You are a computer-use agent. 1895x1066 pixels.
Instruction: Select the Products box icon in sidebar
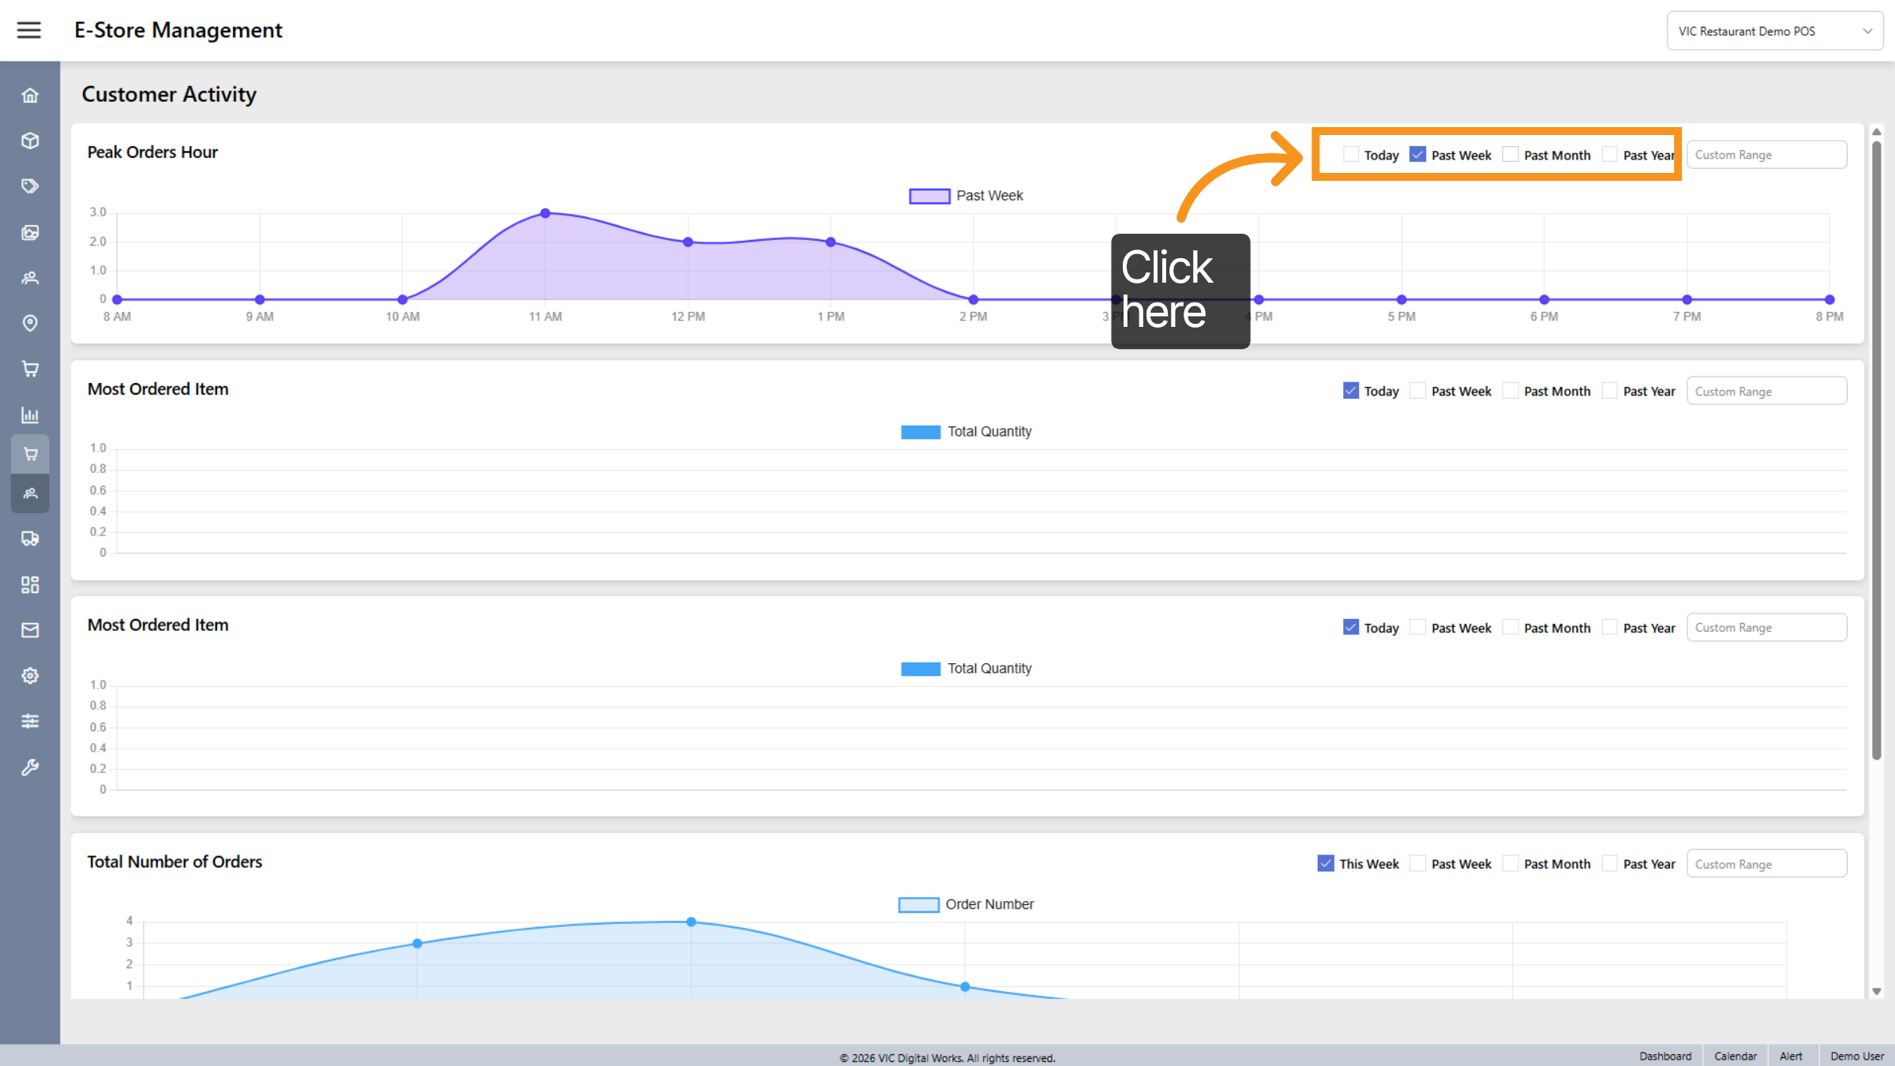(30, 141)
